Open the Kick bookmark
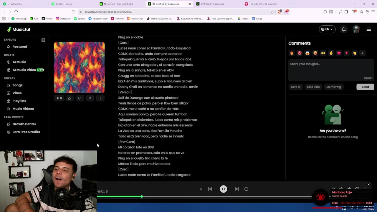Image resolution: width=377 pixels, height=212 pixels. pyautogui.click(x=34, y=19)
